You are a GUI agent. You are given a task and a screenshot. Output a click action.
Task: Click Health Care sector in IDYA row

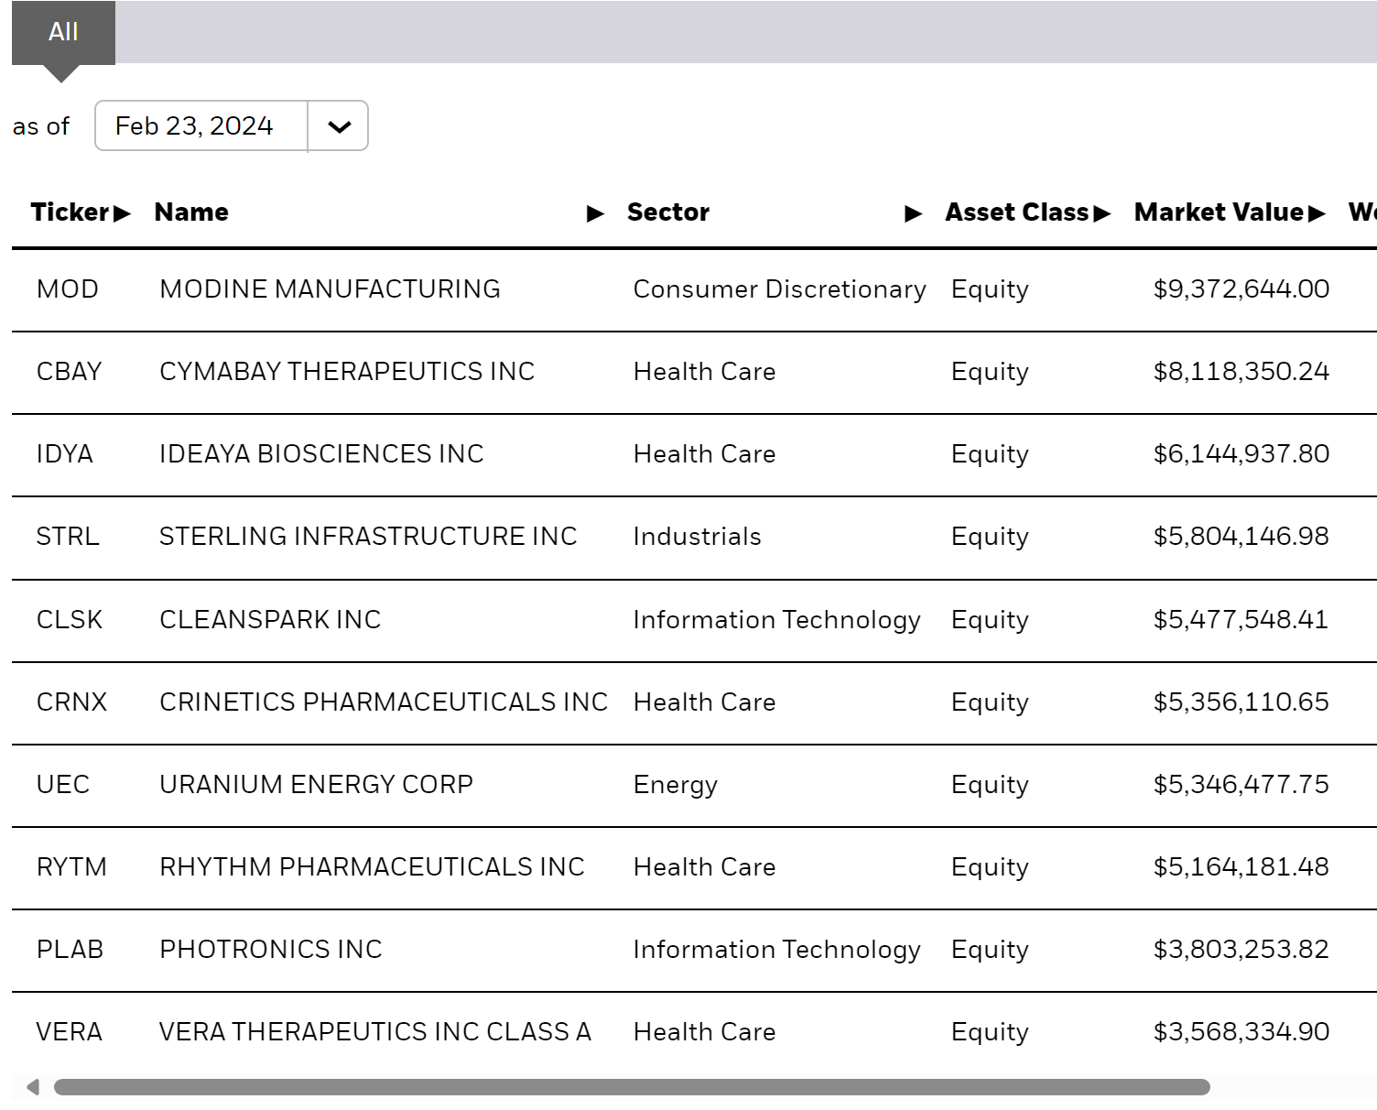(x=705, y=454)
